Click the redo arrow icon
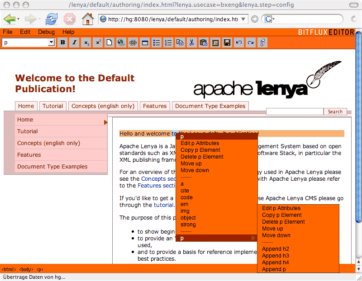 (x=251, y=42)
